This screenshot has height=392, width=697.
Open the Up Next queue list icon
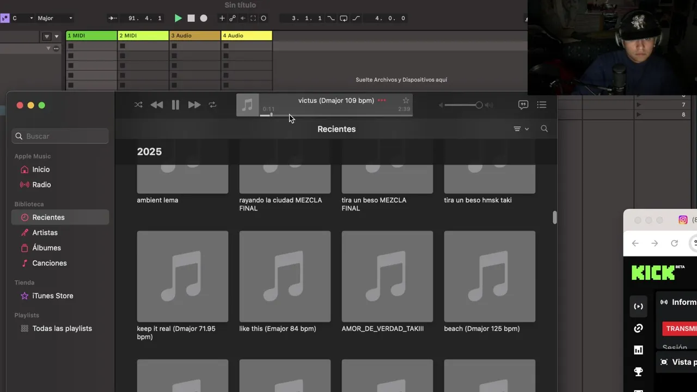tap(542, 105)
